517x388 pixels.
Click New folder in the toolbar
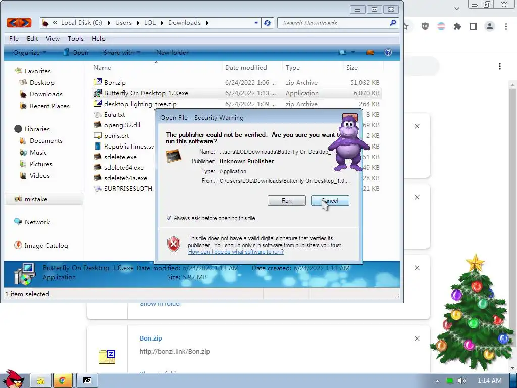click(x=172, y=52)
